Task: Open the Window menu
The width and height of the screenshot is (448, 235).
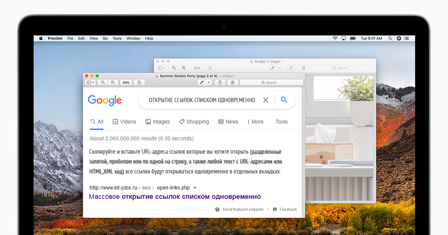Action: (x=133, y=38)
